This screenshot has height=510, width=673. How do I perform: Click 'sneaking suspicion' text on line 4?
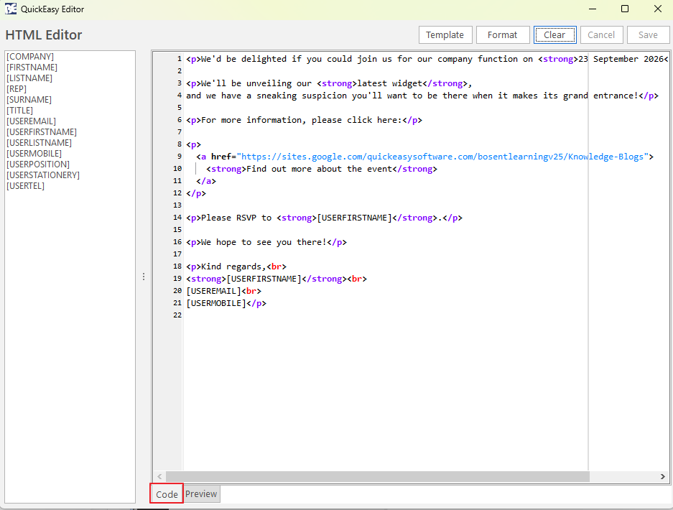302,96
